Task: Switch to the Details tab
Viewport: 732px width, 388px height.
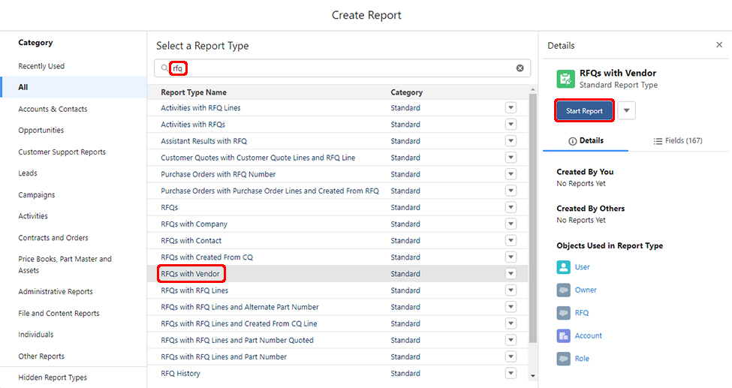Action: tap(586, 140)
